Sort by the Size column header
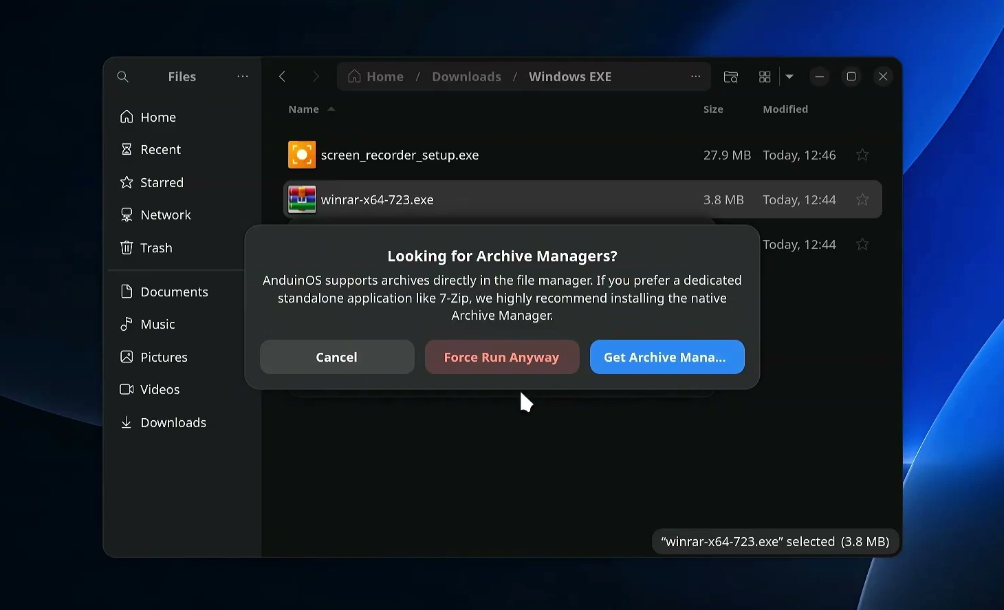 tap(713, 109)
